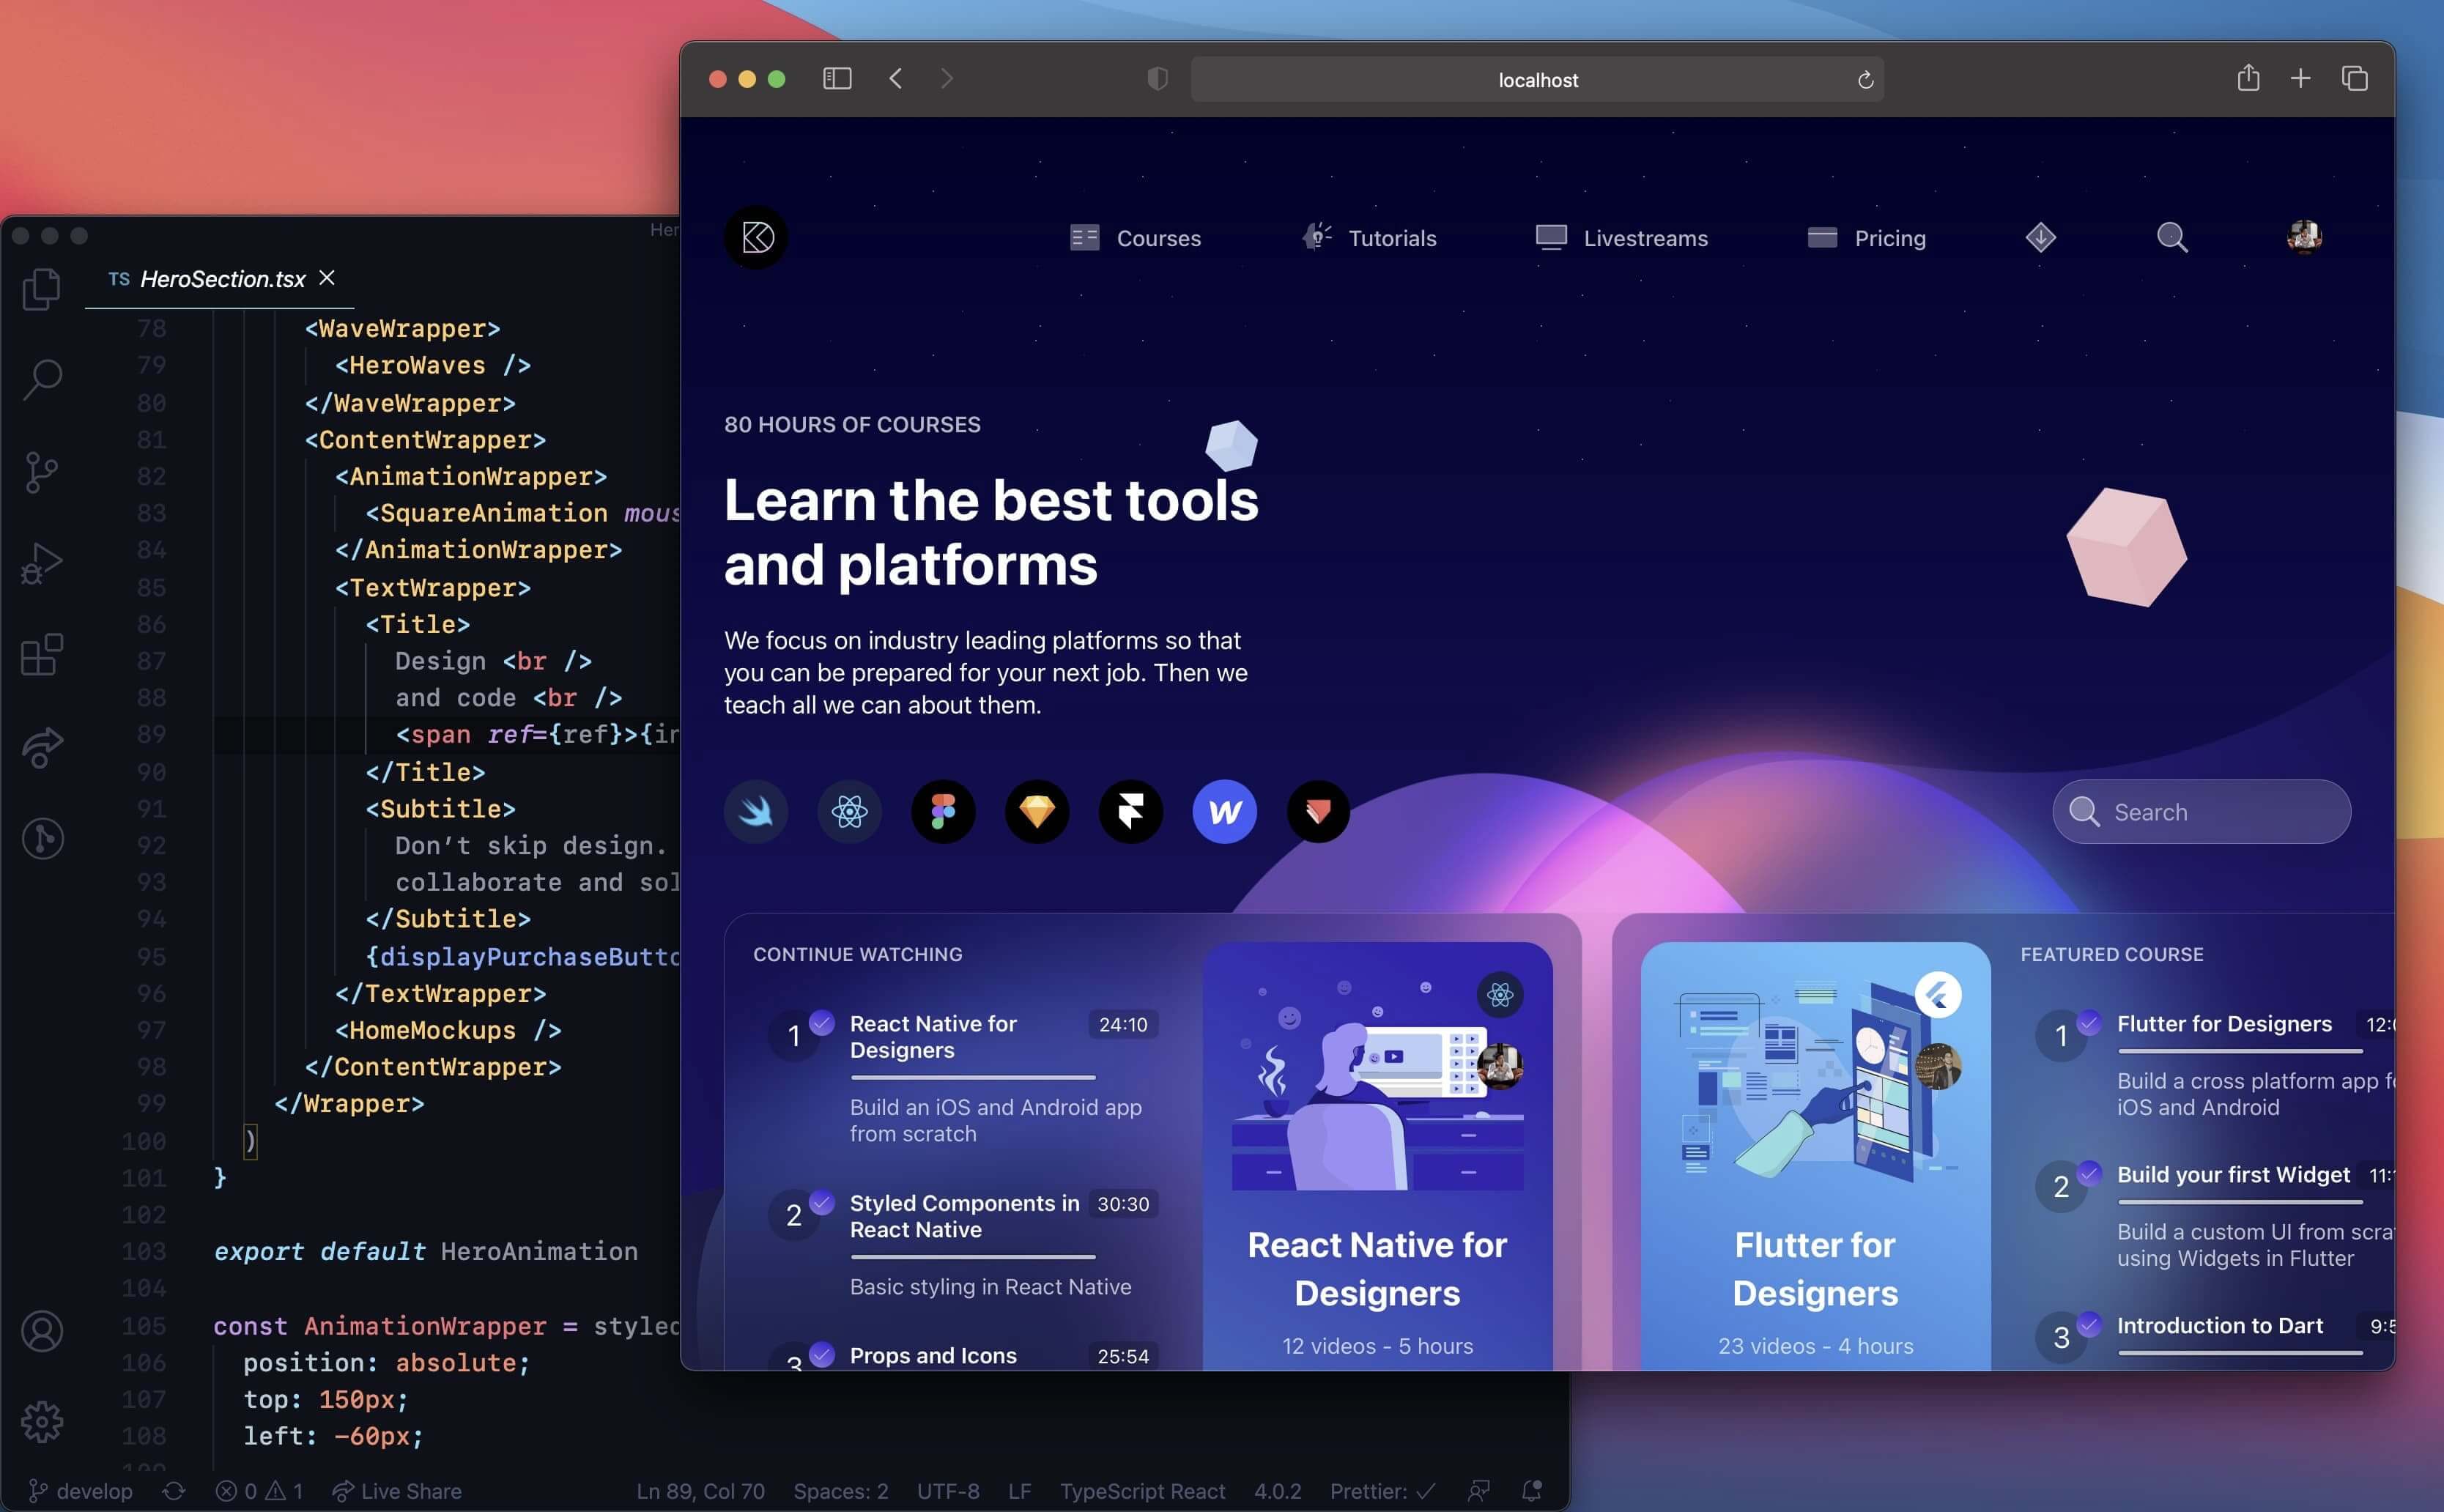Select the Webflow icon
This screenshot has width=2444, height=1512.
1222,810
